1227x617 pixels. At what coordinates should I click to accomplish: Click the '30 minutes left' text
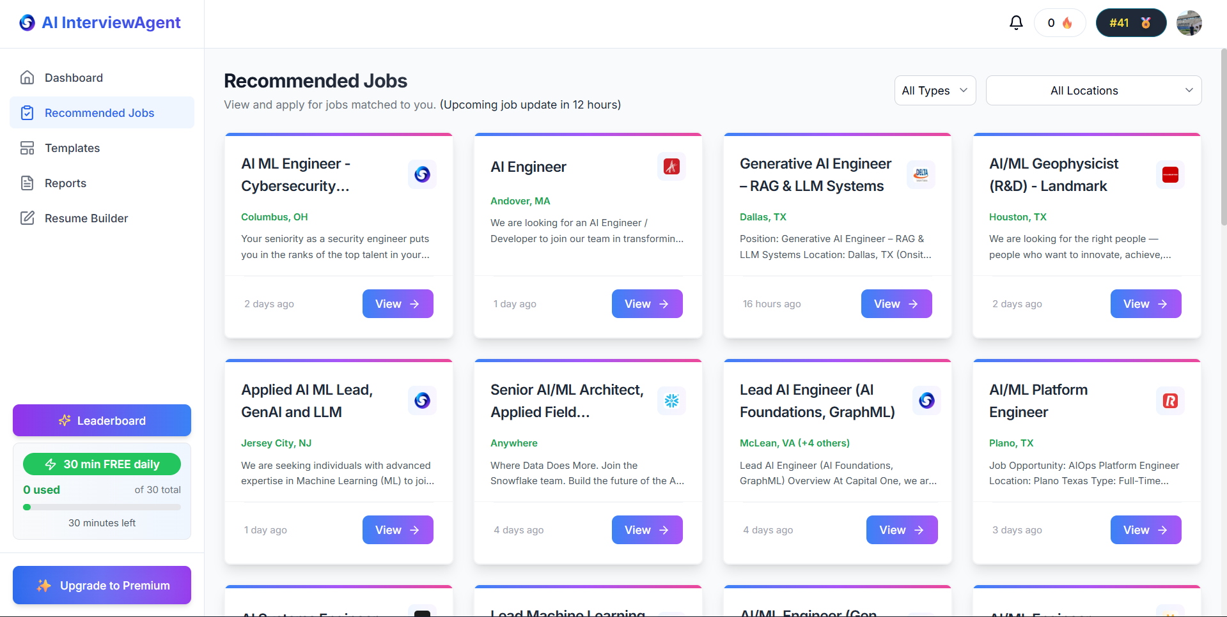(102, 523)
